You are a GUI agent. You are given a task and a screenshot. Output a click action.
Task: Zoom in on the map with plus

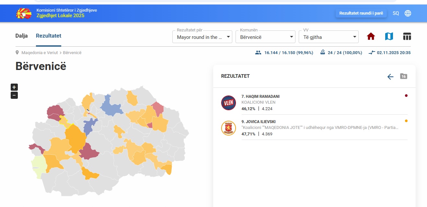click(x=14, y=87)
